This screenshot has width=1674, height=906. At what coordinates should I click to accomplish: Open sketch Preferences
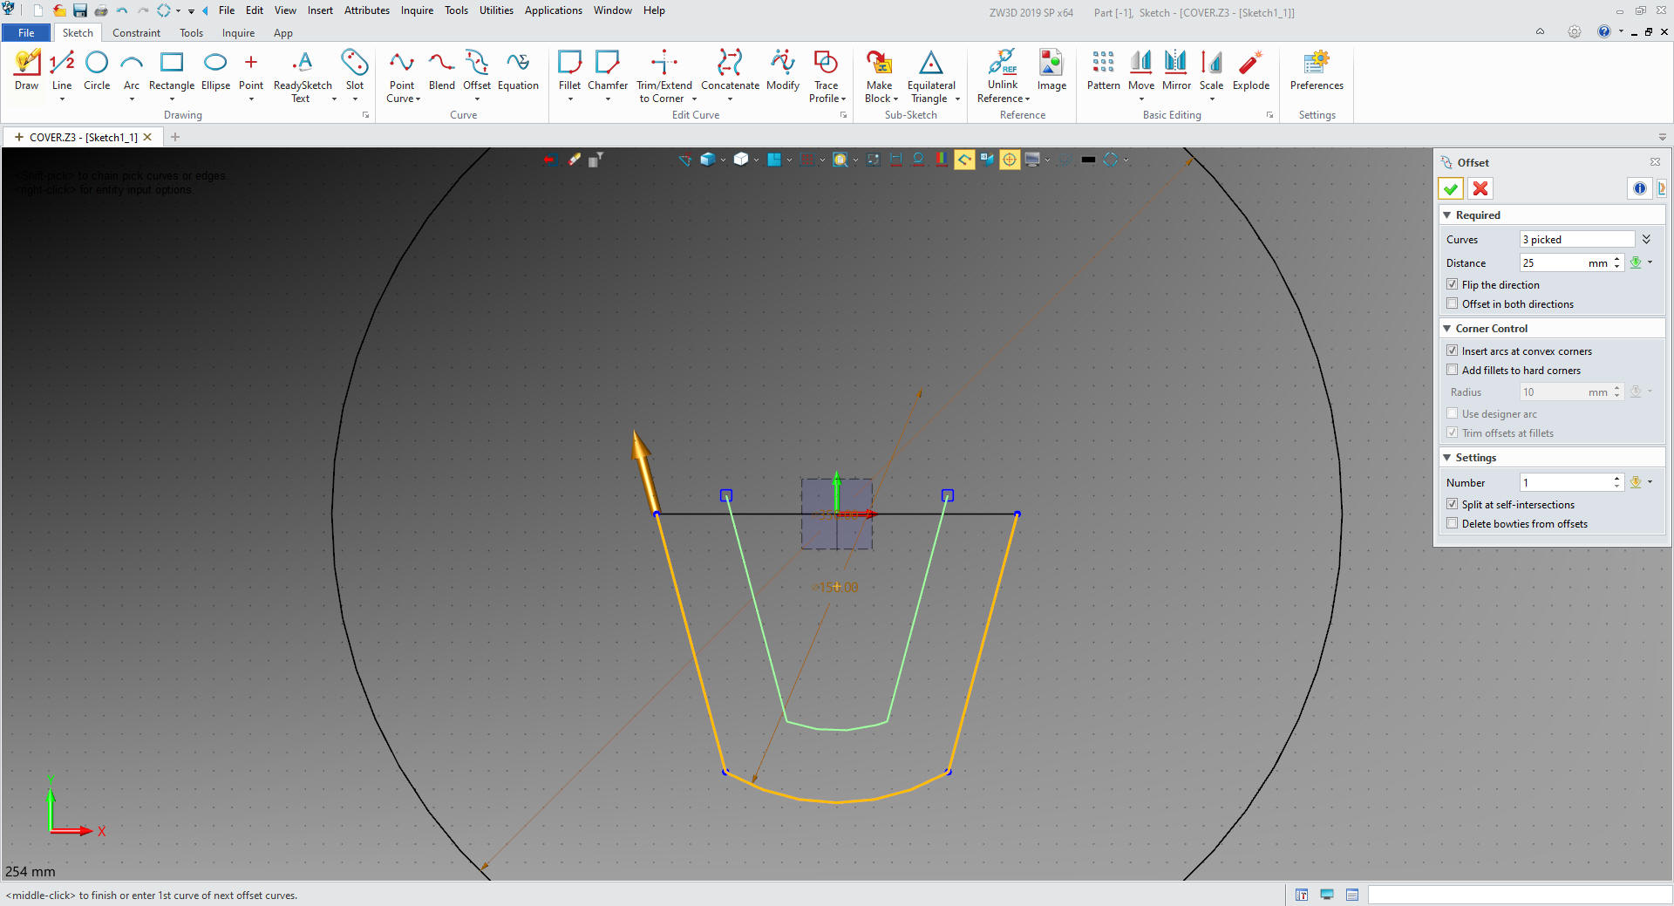[x=1317, y=71]
